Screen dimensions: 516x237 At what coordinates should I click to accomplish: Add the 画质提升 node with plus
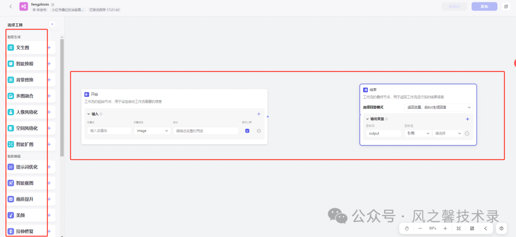[x=49, y=199]
